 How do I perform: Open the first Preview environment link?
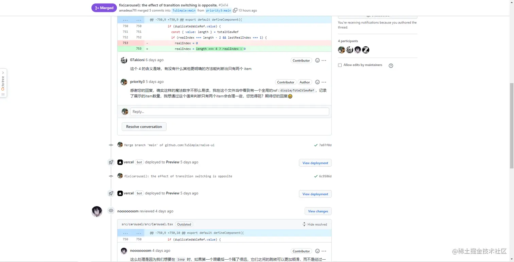[x=173, y=162]
